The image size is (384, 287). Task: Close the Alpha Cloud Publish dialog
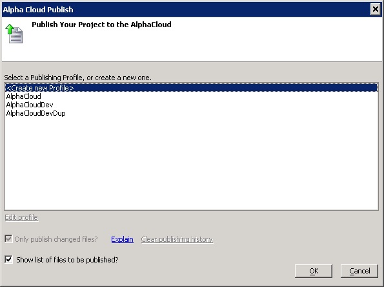click(x=375, y=10)
